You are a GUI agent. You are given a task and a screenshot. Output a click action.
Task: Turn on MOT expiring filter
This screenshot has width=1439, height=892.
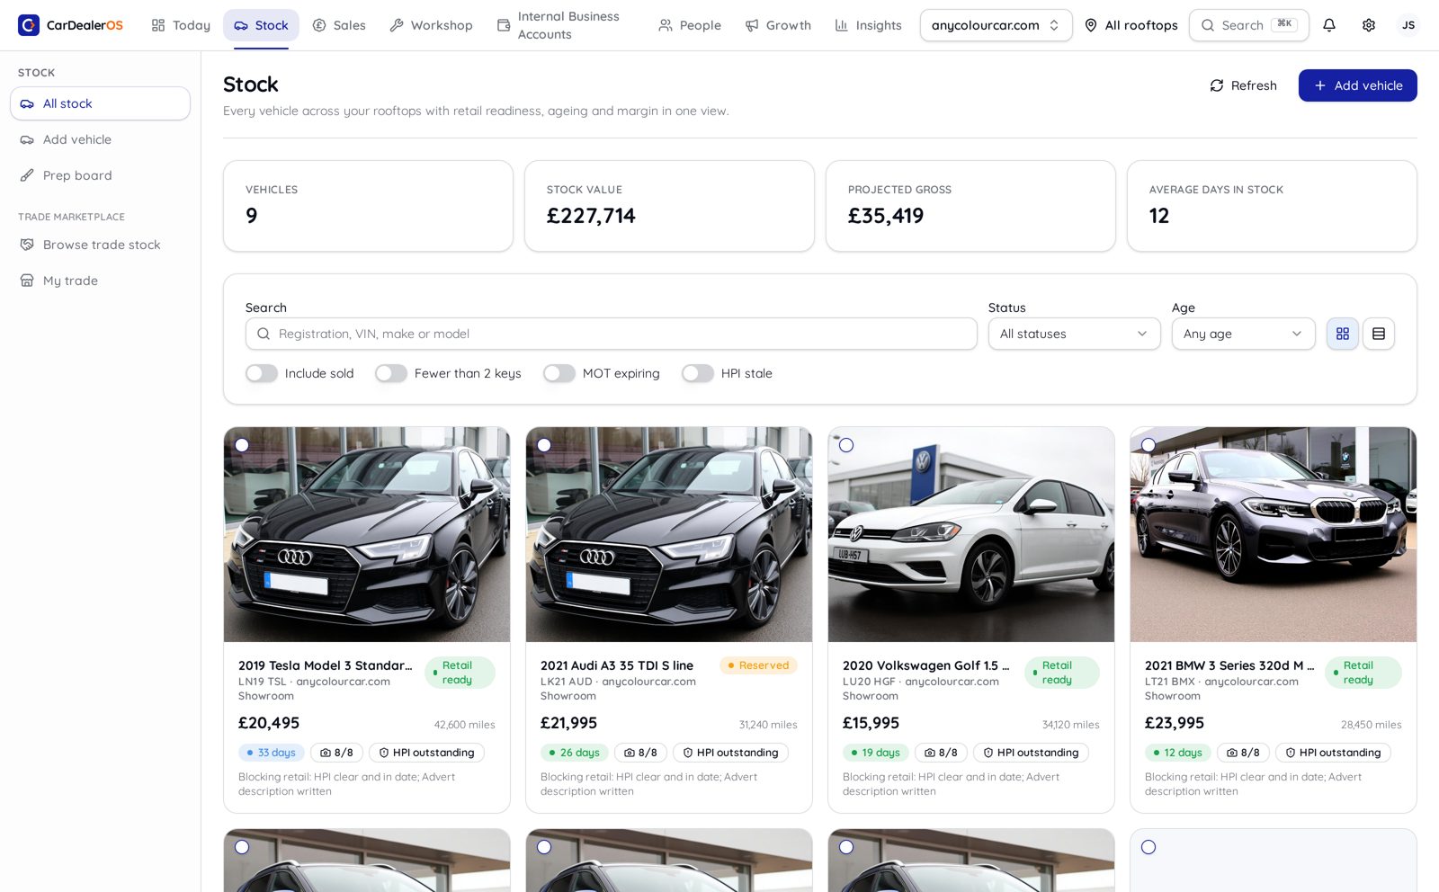559,373
